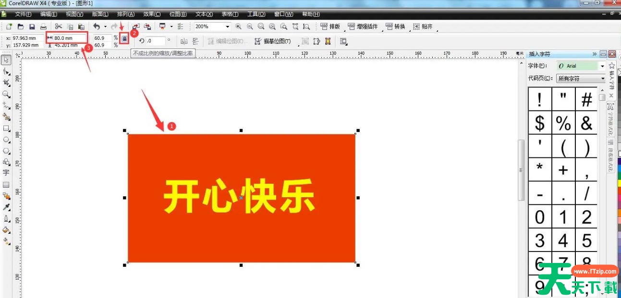Click the object width 80.0 mm field
This screenshot has width=621, height=298.
[x=70, y=38]
